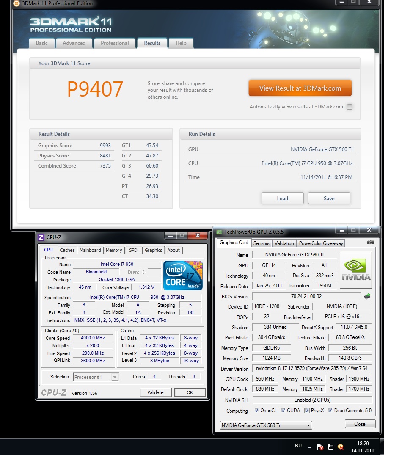Open the network tray icon
The height and width of the screenshot is (455, 413).
(x=330, y=447)
